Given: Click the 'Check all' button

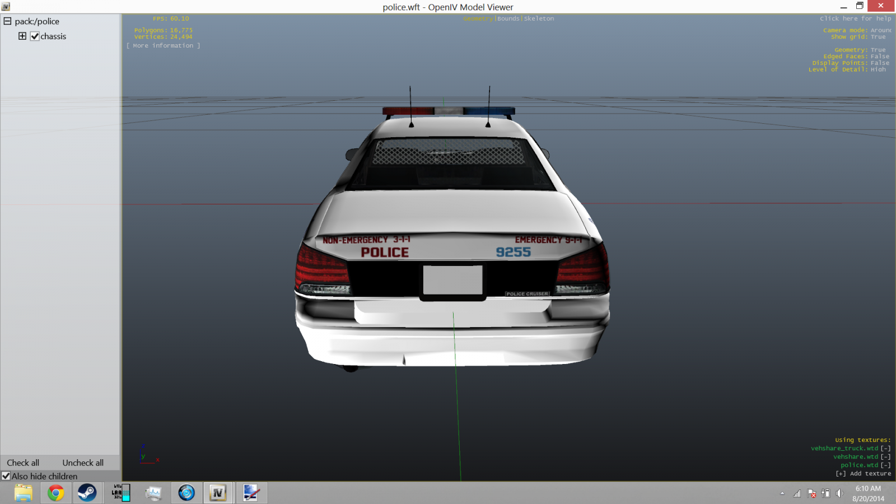Looking at the screenshot, I should coord(23,463).
